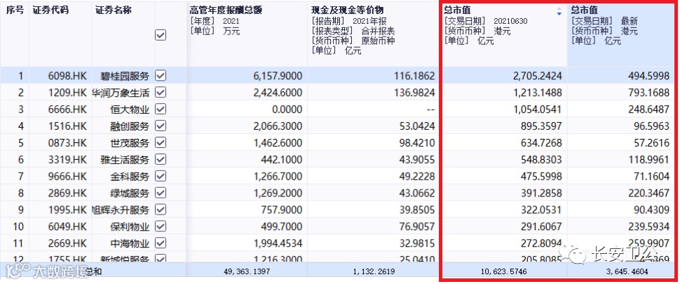The height and width of the screenshot is (284, 680).
Task: Click the name cell 保利物业
Action: [x=130, y=227]
